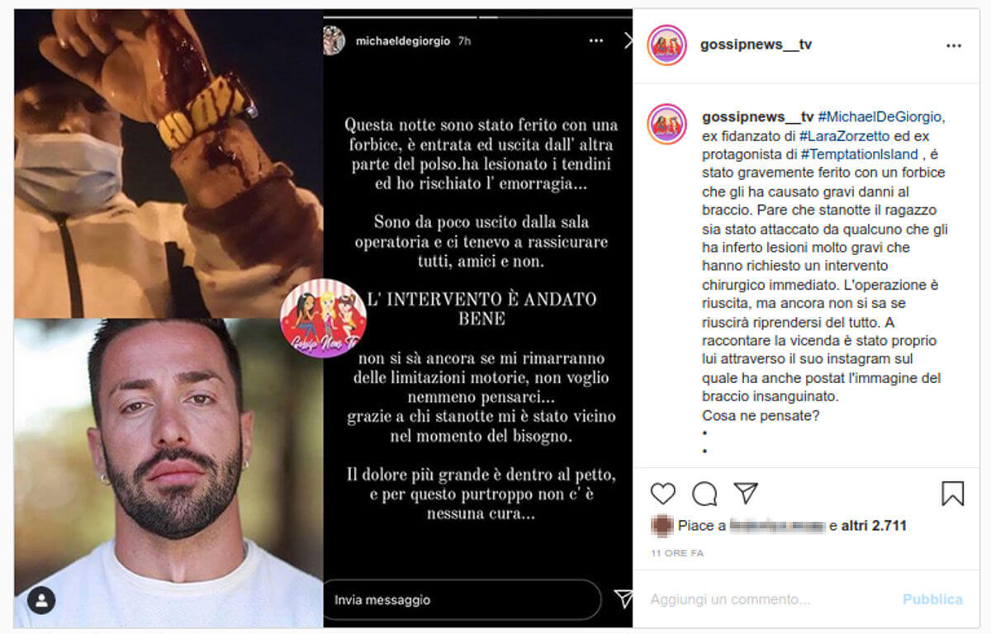This screenshot has width=991, height=634.
Task: Click the Pubblica button
Action: point(932,599)
